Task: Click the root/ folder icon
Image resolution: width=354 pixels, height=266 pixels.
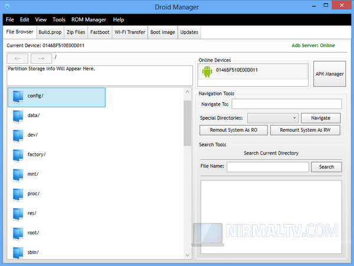Action: tap(18, 234)
